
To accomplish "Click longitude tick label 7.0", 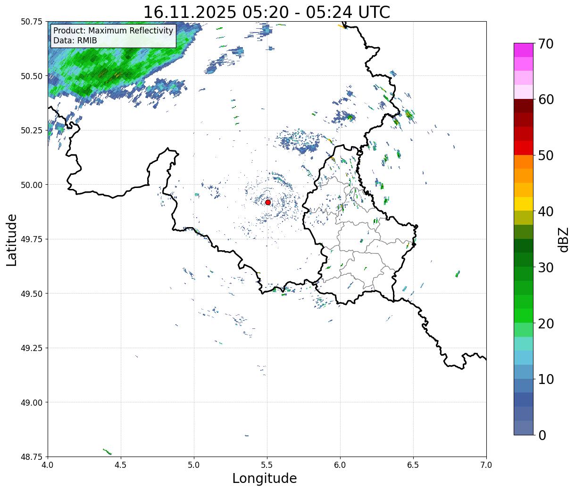I will tap(486, 465).
